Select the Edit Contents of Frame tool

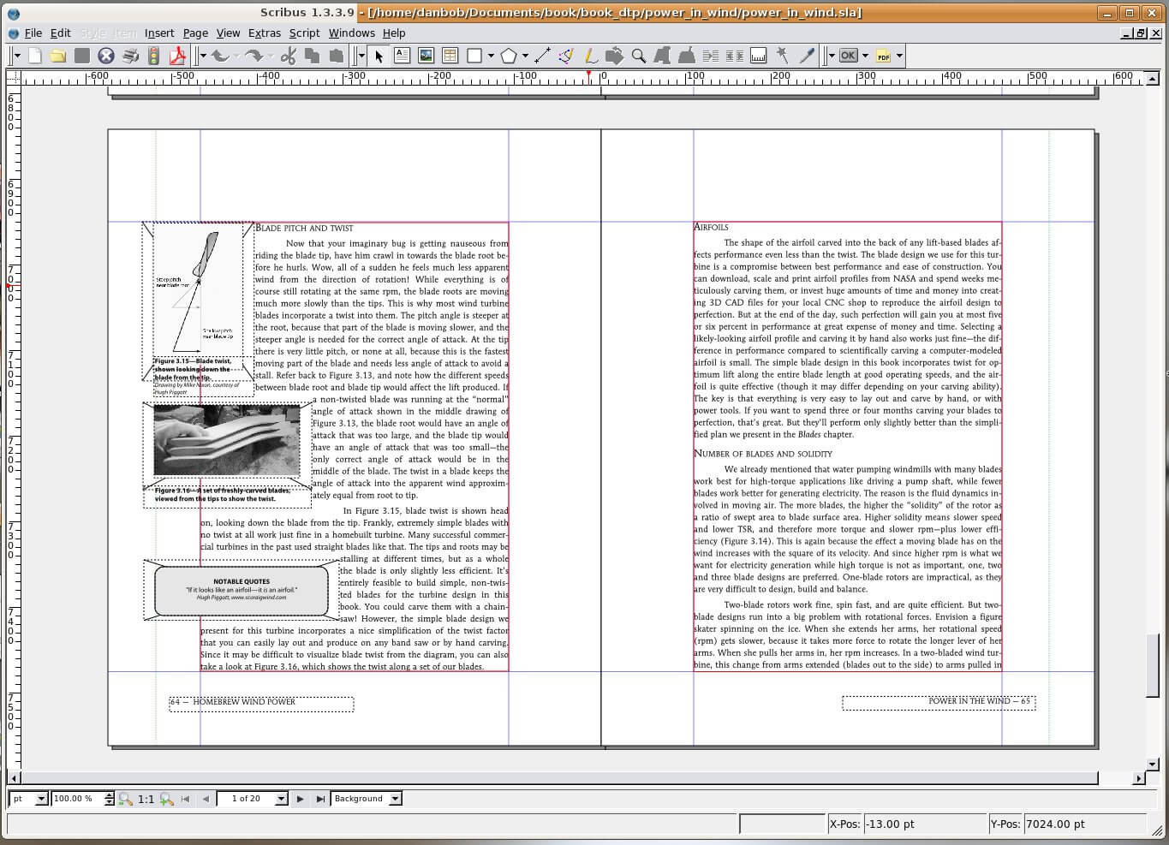662,56
